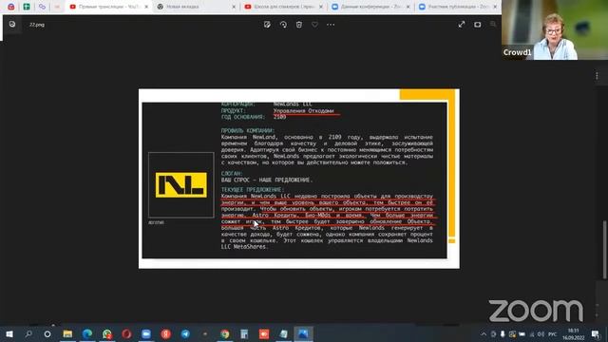Screen dimensions: 608x342
Task: Rotate the image with the rotate icon
Action: (x=283, y=25)
